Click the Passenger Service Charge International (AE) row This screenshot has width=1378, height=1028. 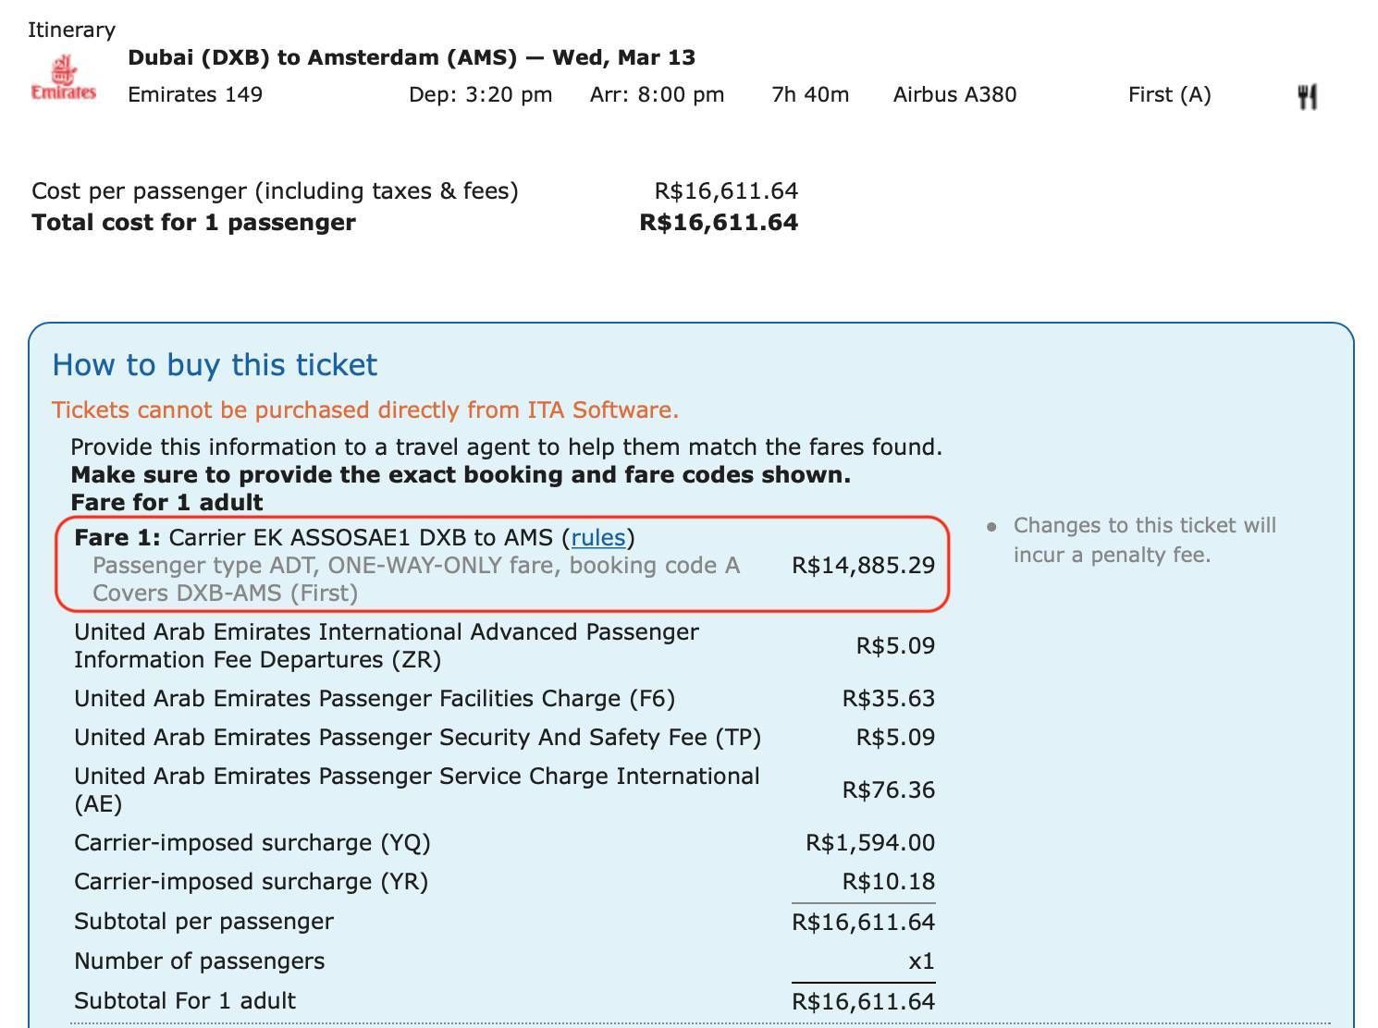point(504,790)
